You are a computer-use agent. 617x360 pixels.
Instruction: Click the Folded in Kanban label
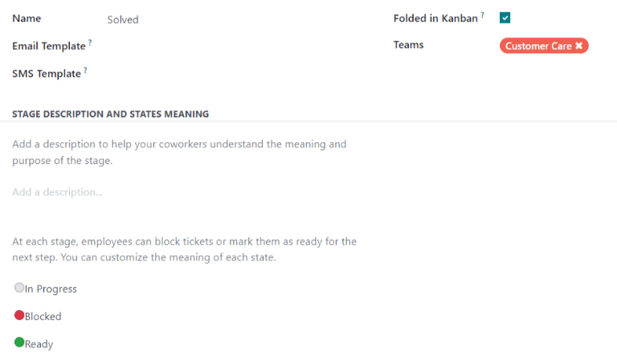point(435,18)
